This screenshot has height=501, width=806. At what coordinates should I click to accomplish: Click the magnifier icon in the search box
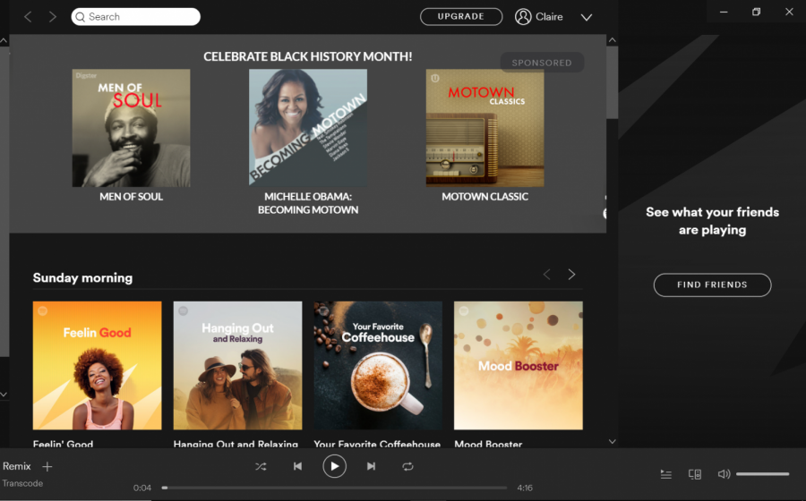81,17
